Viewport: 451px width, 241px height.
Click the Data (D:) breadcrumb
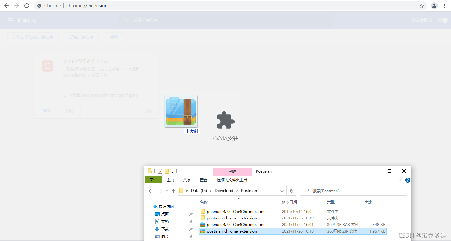click(x=199, y=191)
